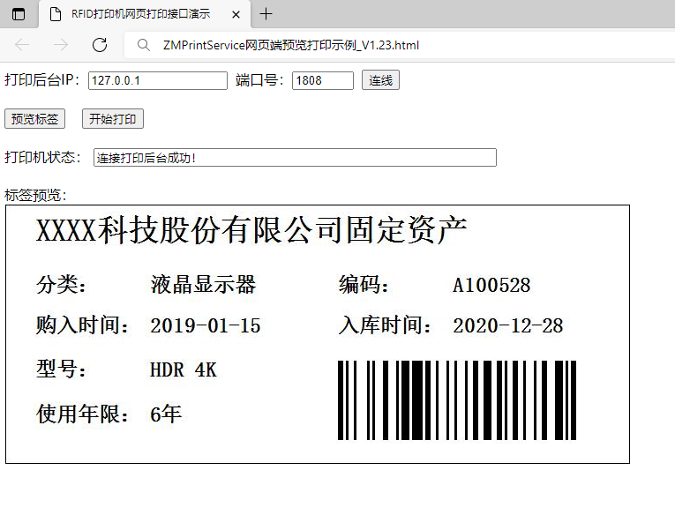Go back with the left arrow

tap(22, 45)
